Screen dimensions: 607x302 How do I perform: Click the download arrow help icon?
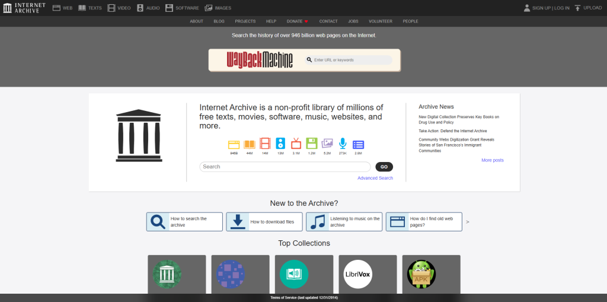point(238,222)
